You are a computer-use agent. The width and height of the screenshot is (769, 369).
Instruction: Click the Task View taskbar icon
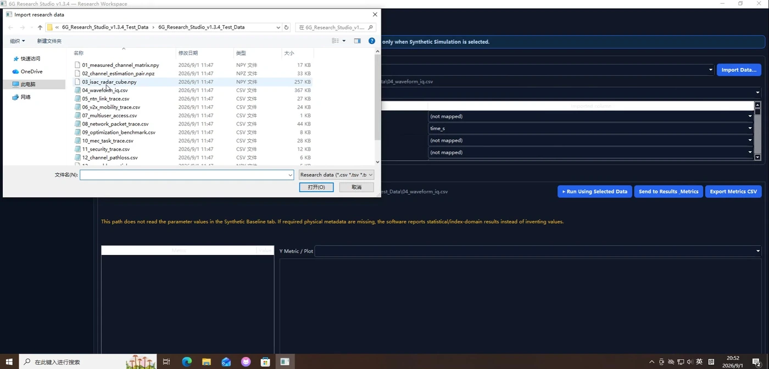pyautogui.click(x=166, y=362)
